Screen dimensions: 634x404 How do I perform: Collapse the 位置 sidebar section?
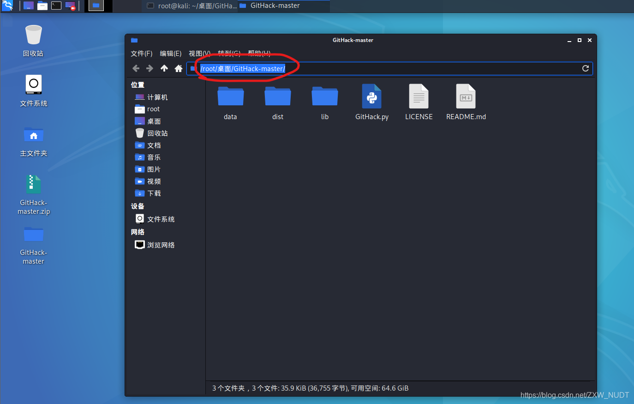coord(137,84)
